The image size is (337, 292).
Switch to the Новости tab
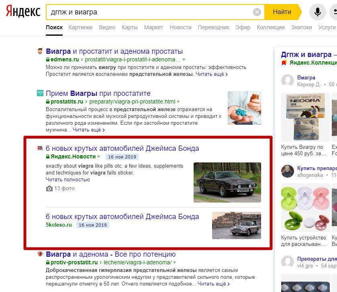point(180,27)
